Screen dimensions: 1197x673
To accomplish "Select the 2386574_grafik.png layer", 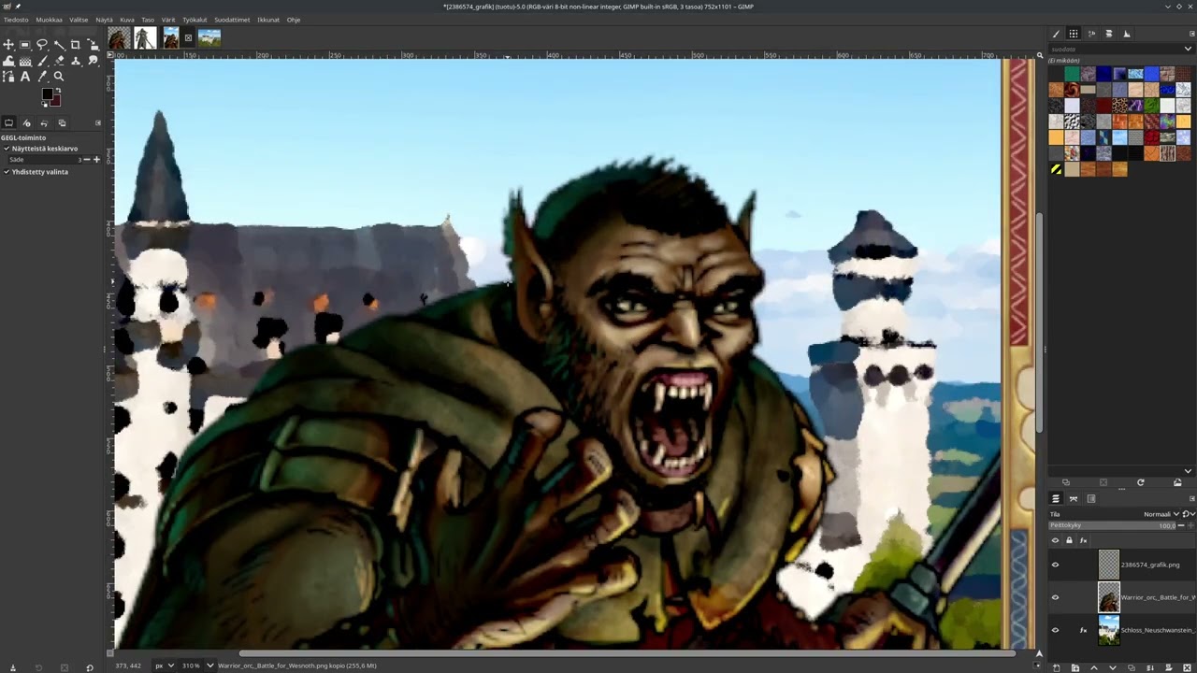I will 1149,565.
